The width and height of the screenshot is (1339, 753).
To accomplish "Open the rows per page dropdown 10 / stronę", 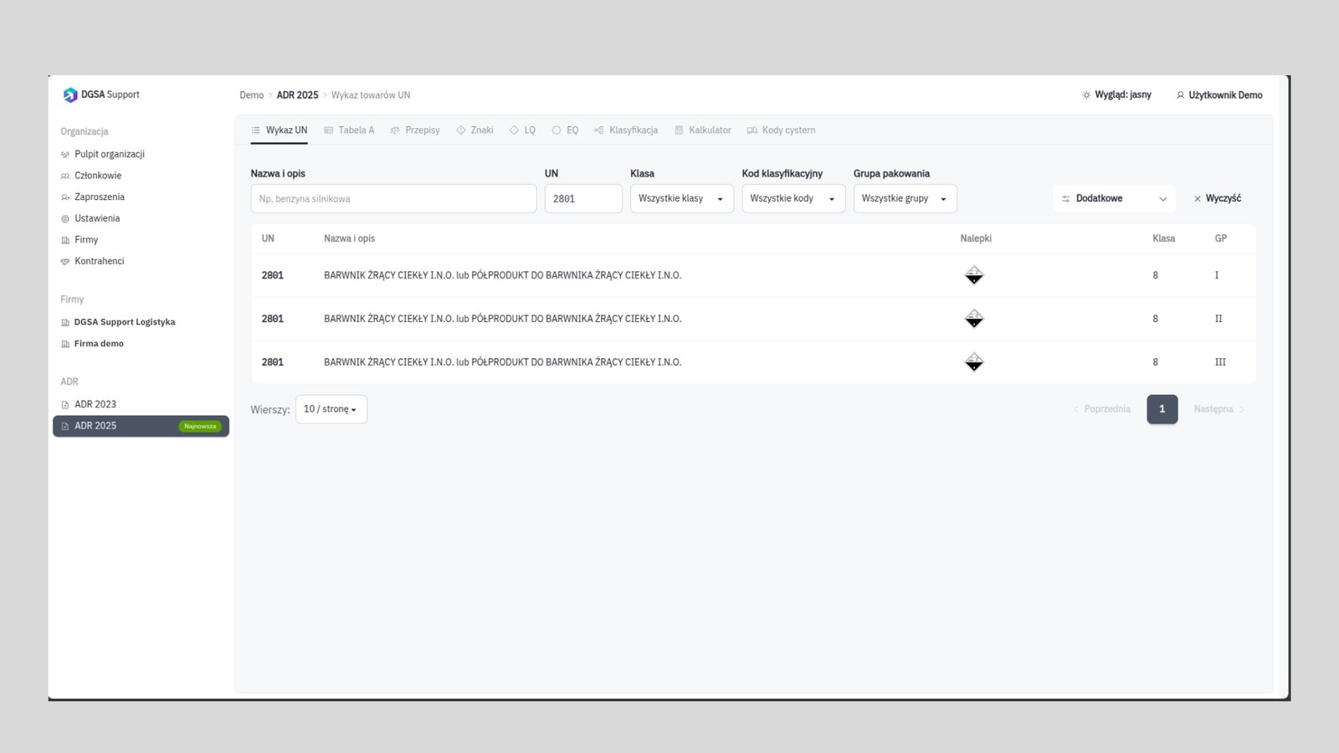I will pos(331,409).
